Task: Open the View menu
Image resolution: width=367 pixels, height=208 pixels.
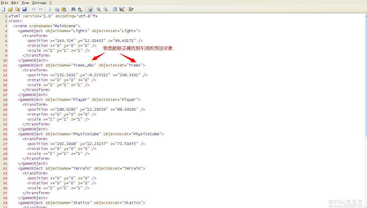Action: coord(25,3)
